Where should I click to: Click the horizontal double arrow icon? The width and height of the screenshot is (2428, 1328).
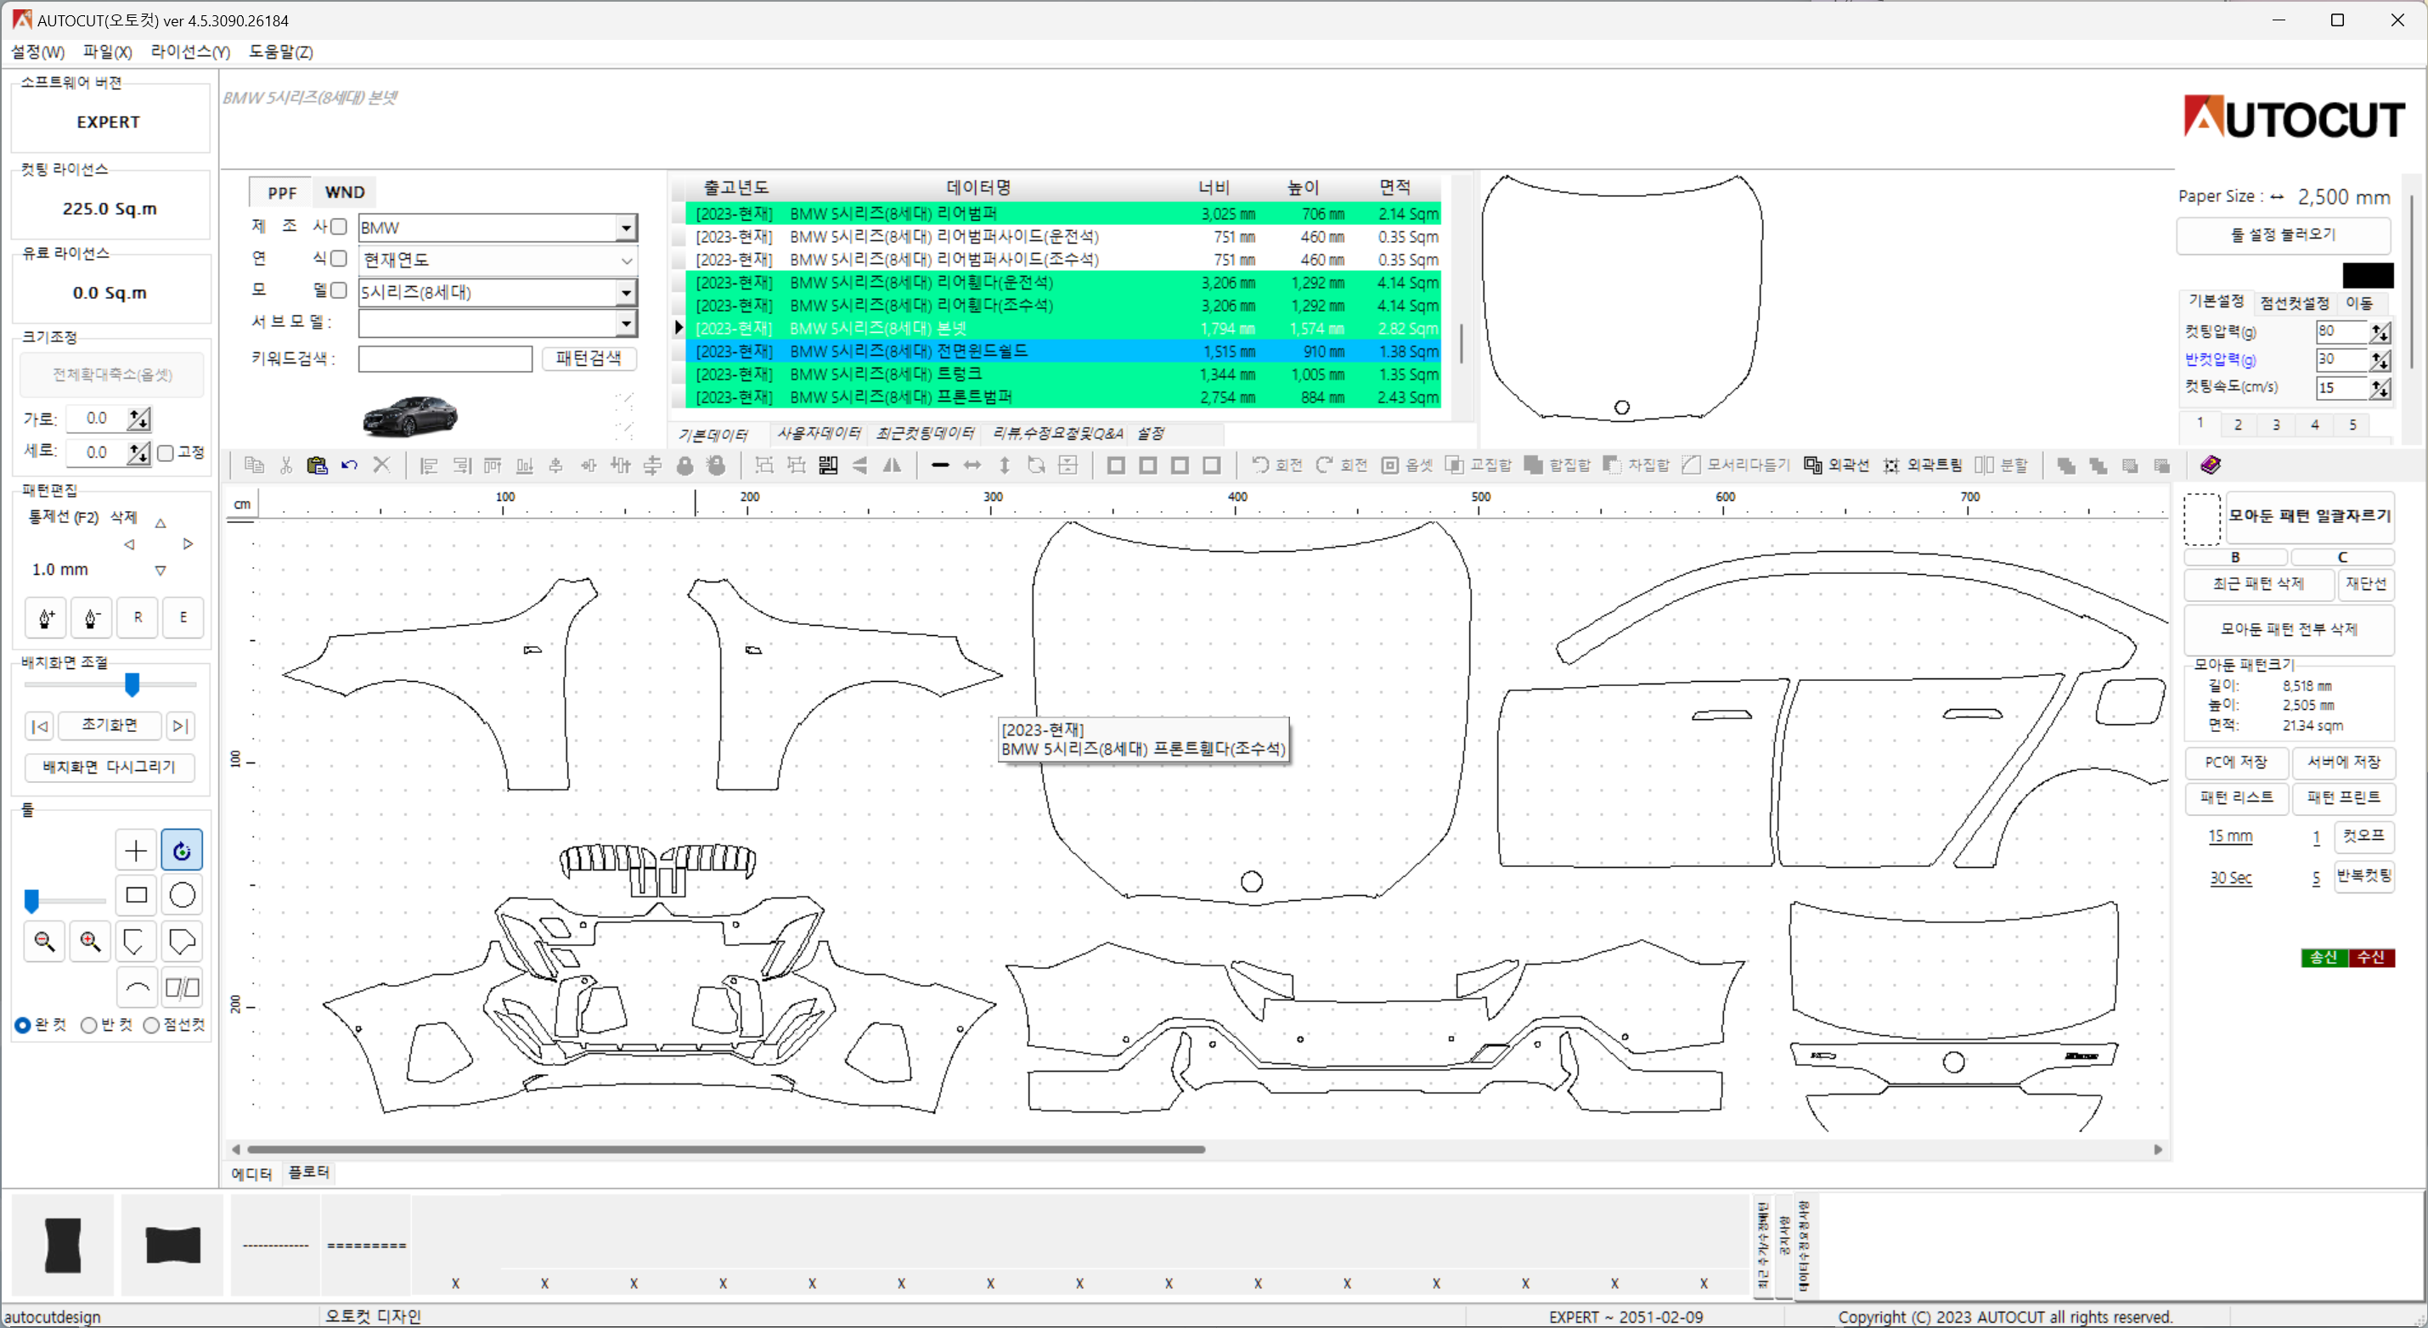click(972, 464)
